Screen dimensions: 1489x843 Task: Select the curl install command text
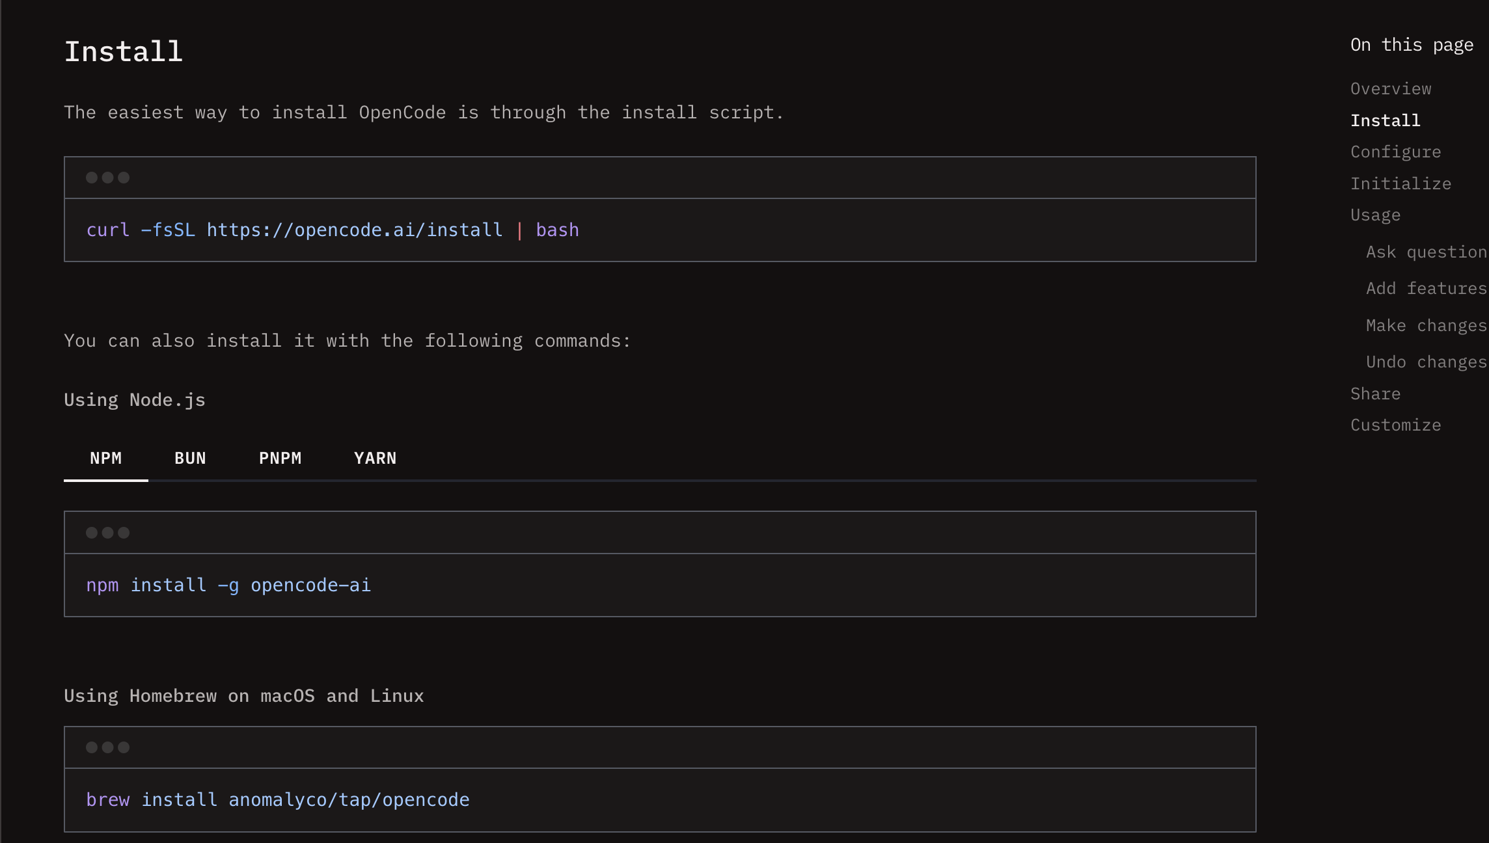(x=333, y=230)
